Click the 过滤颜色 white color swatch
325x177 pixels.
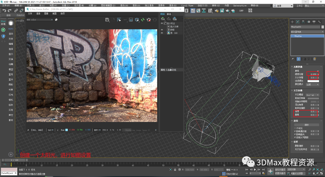click(x=313, y=81)
